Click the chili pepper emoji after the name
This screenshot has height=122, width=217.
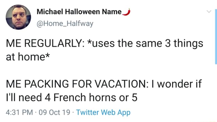tap(126, 12)
